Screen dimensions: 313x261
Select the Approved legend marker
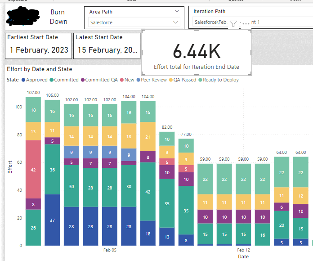(23, 80)
